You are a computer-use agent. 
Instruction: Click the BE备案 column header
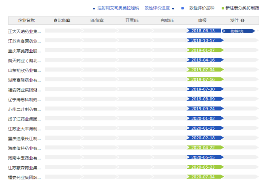click(x=97, y=20)
